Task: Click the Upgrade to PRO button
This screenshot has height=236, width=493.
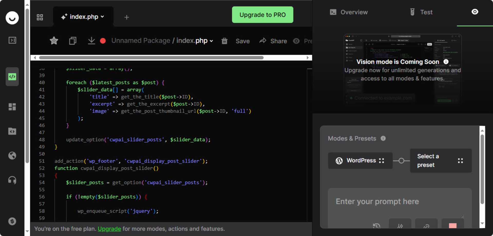Action: pyautogui.click(x=262, y=15)
